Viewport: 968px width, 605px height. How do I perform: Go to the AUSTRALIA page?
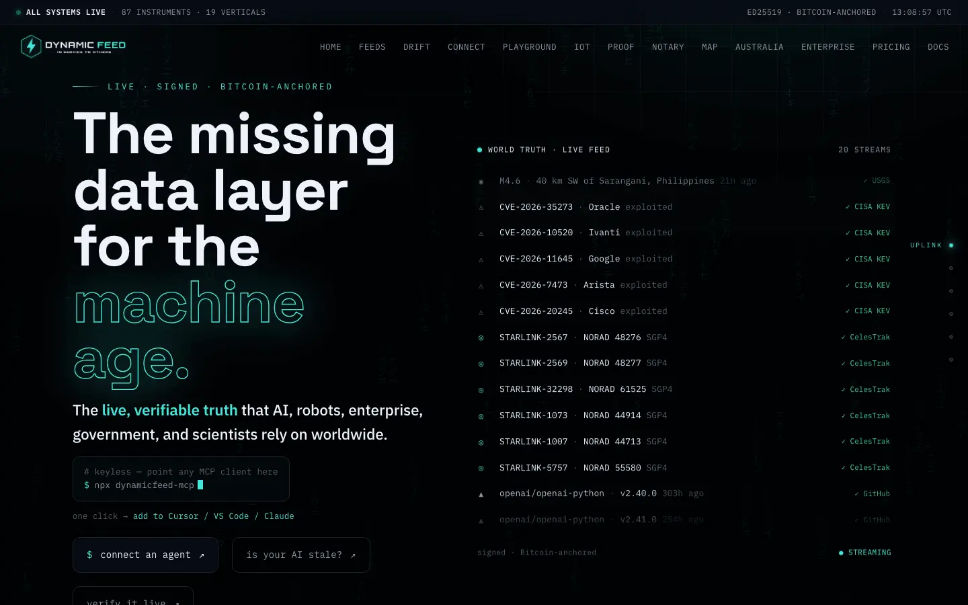pyautogui.click(x=760, y=47)
